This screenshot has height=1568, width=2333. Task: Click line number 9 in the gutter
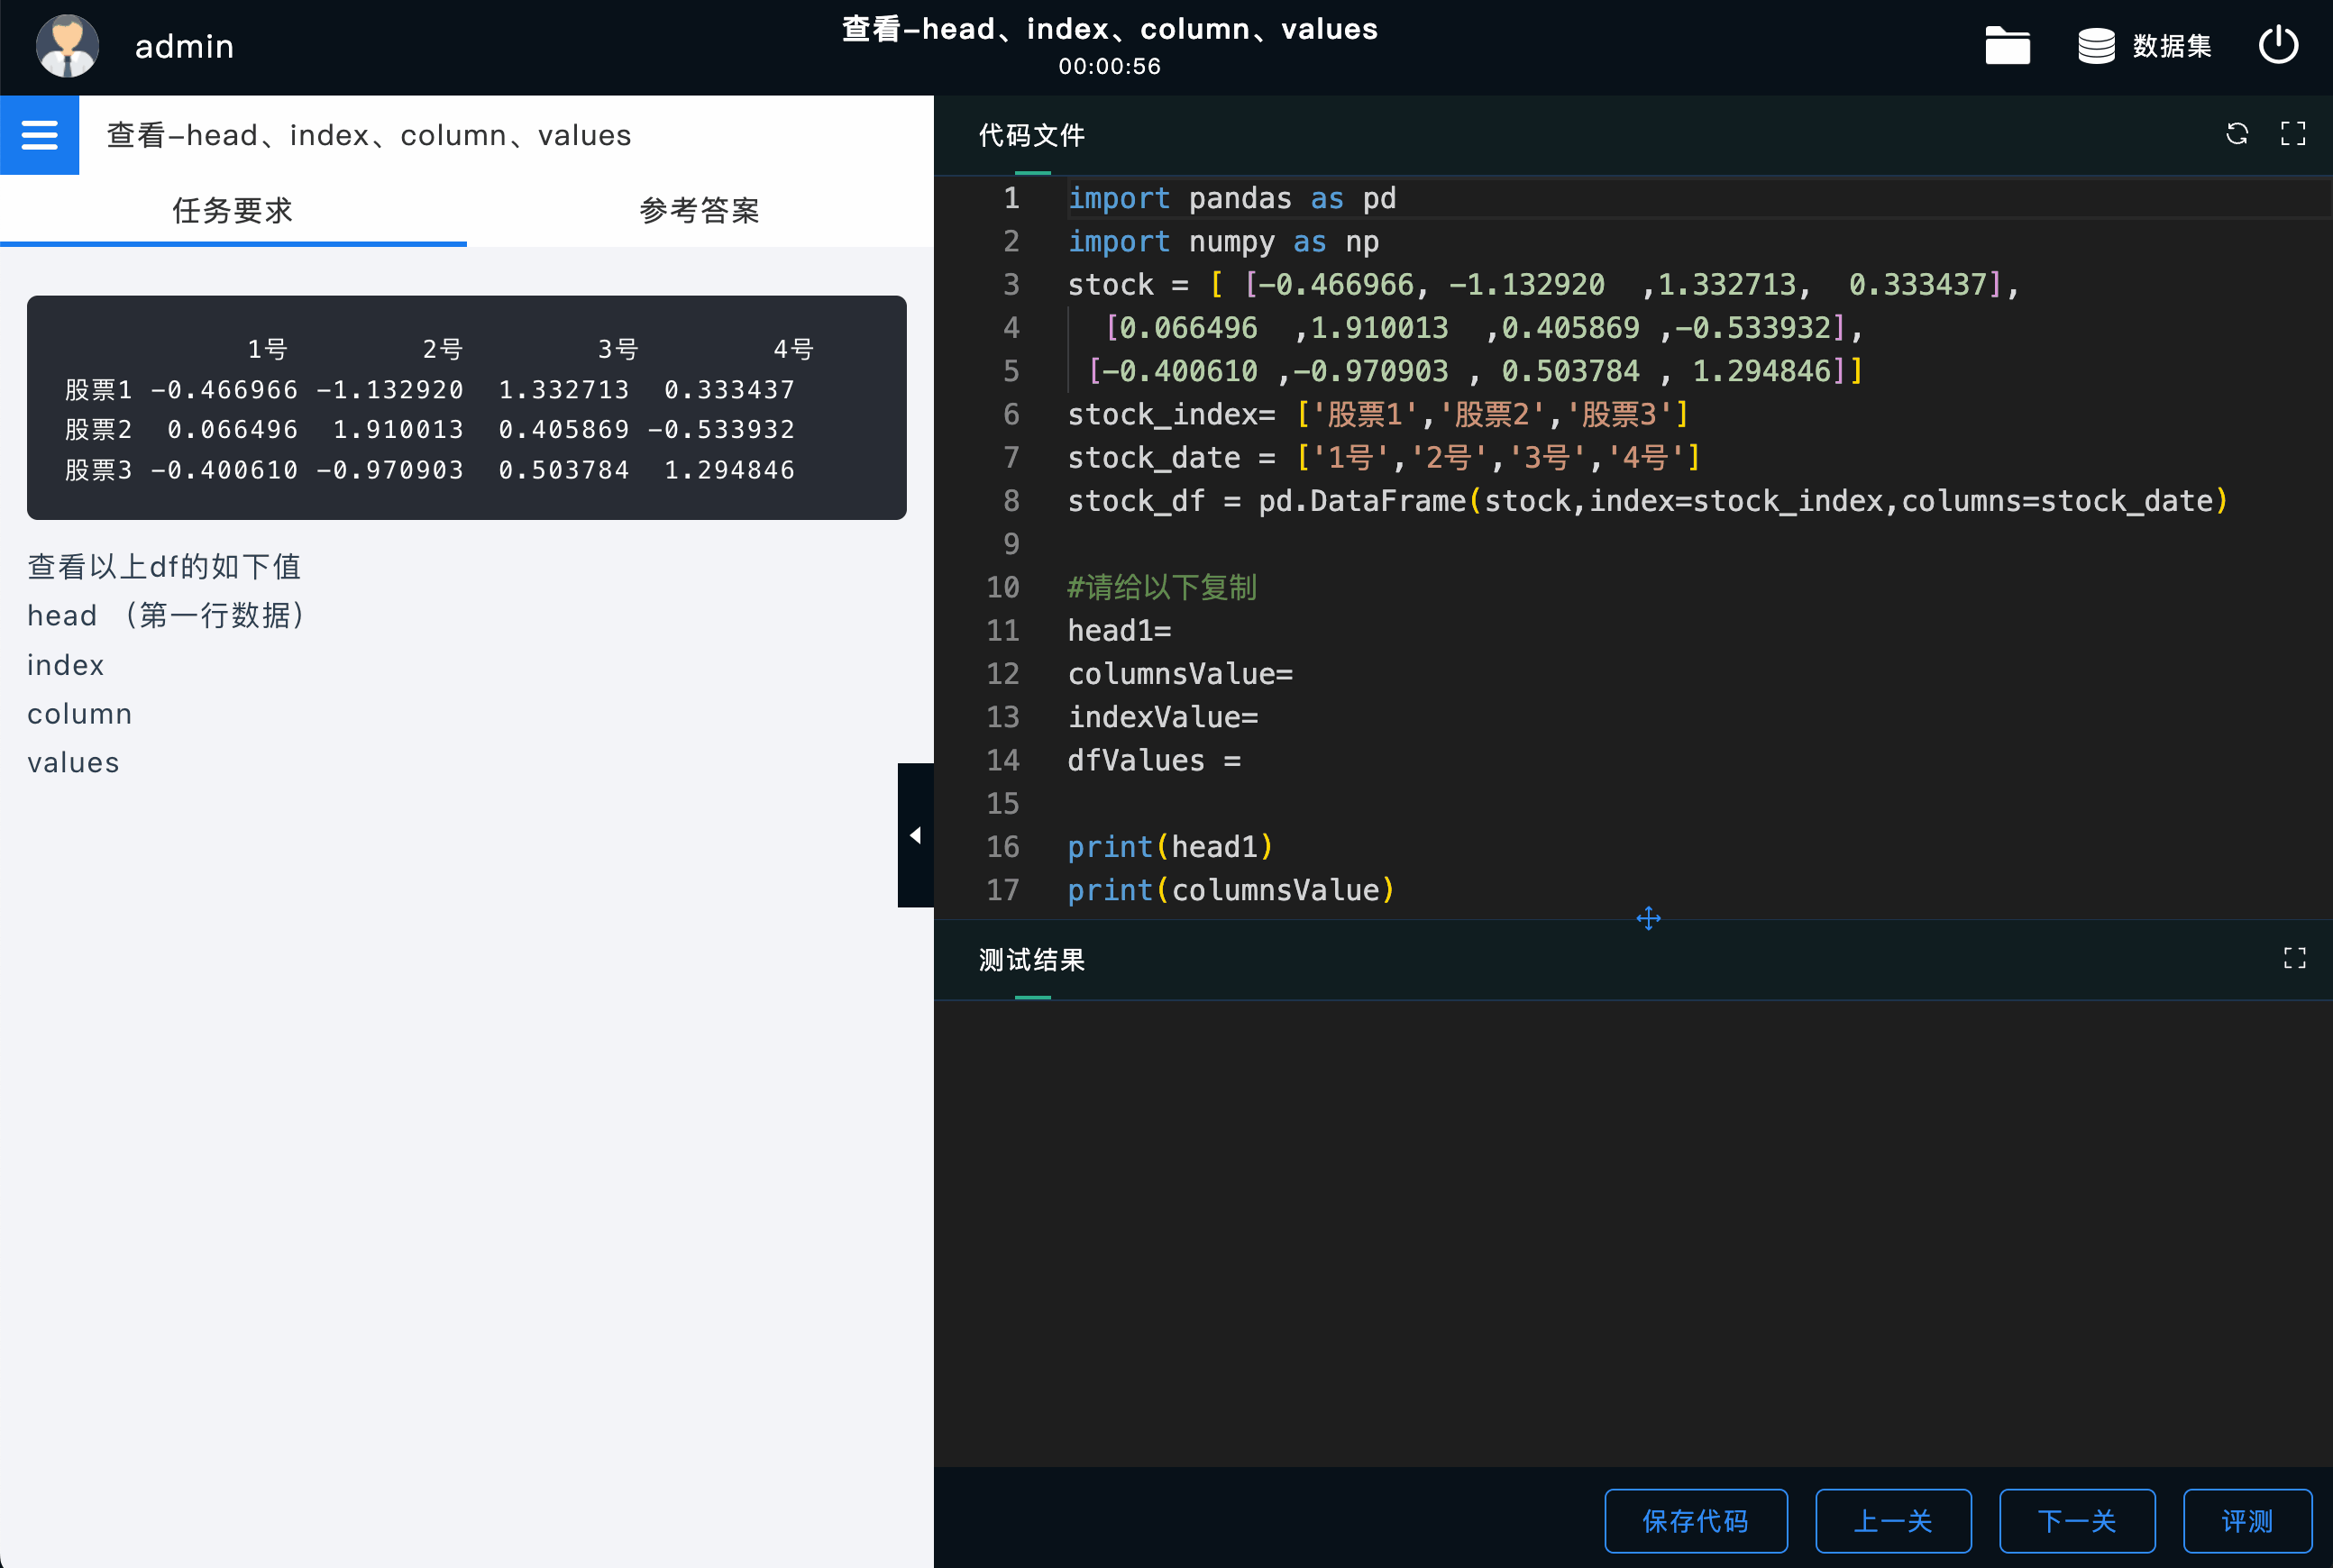(x=1011, y=544)
